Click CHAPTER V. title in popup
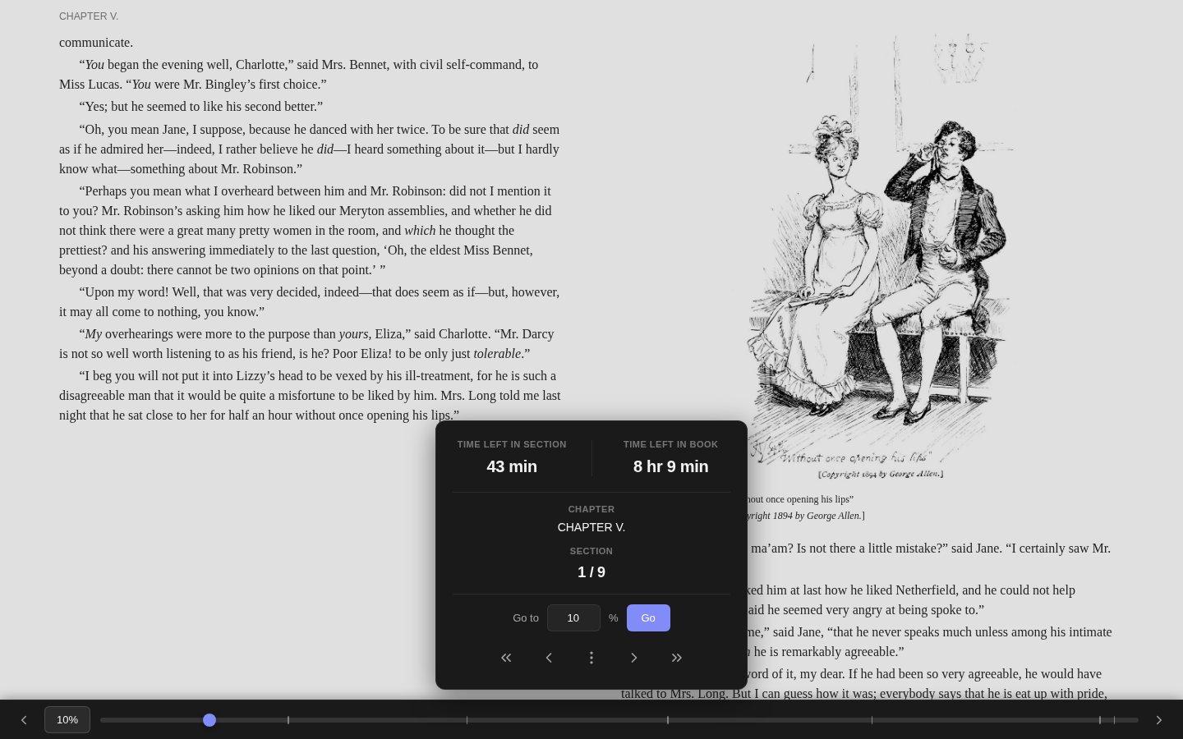 pyautogui.click(x=591, y=527)
